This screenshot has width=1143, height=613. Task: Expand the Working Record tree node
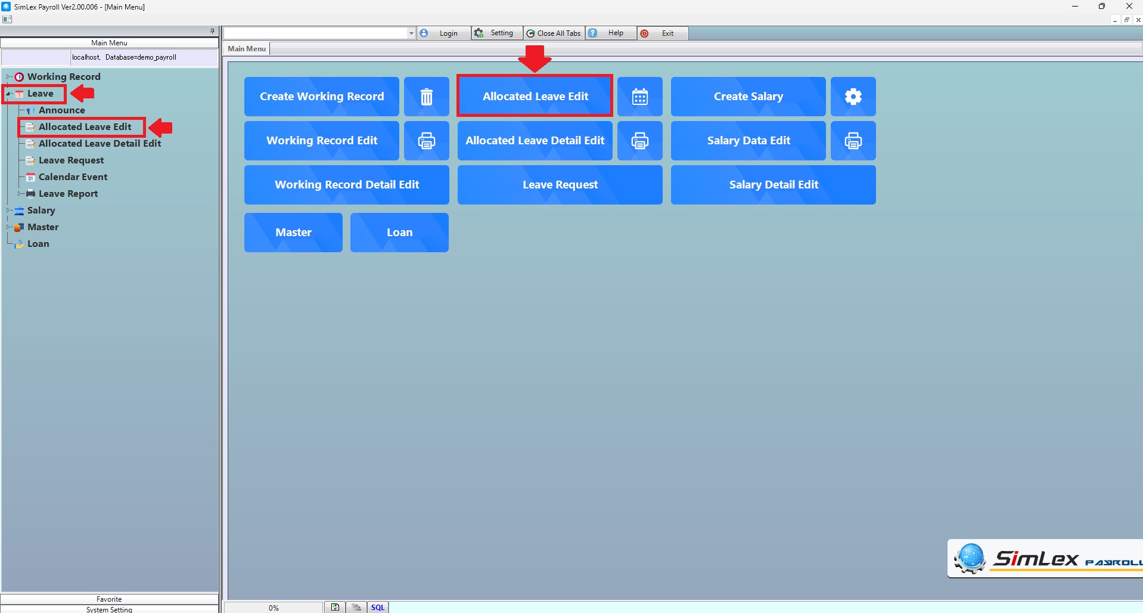(8, 77)
